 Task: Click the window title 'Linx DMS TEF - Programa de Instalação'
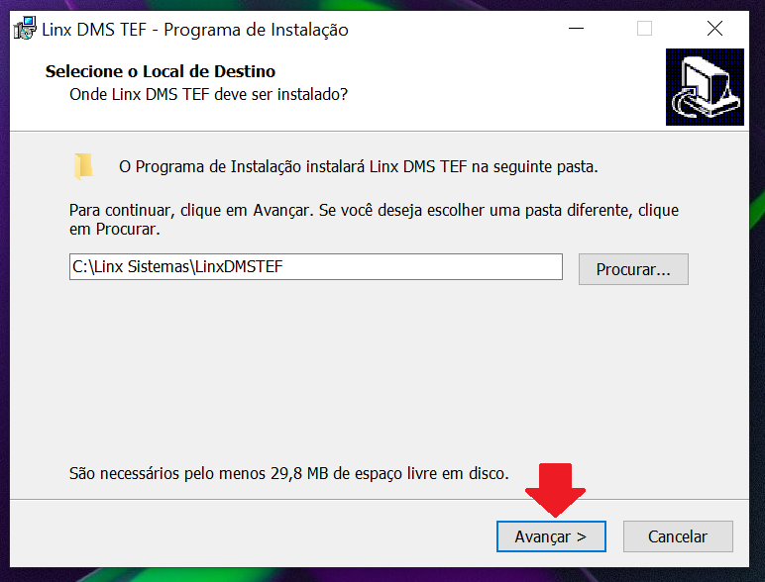[x=195, y=30]
